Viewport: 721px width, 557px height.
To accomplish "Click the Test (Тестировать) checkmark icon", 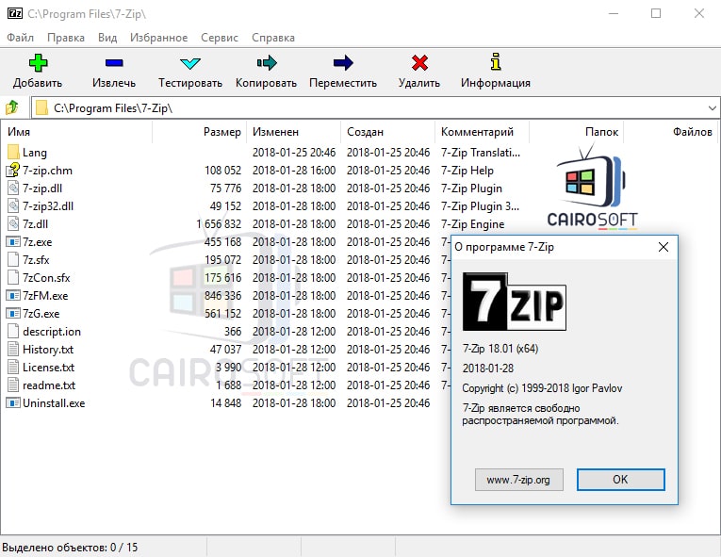I will (x=189, y=63).
